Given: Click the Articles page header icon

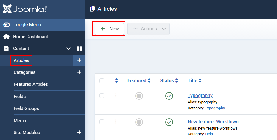Looking at the screenshot, I should [92, 9].
